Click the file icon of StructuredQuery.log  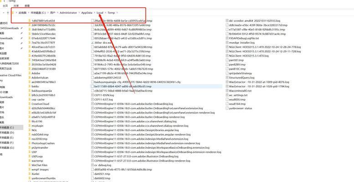coord(227,78)
